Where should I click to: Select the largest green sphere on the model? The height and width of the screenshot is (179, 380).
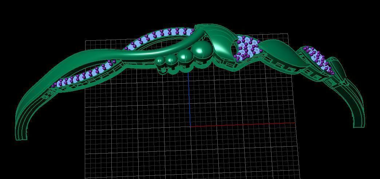coord(202,49)
